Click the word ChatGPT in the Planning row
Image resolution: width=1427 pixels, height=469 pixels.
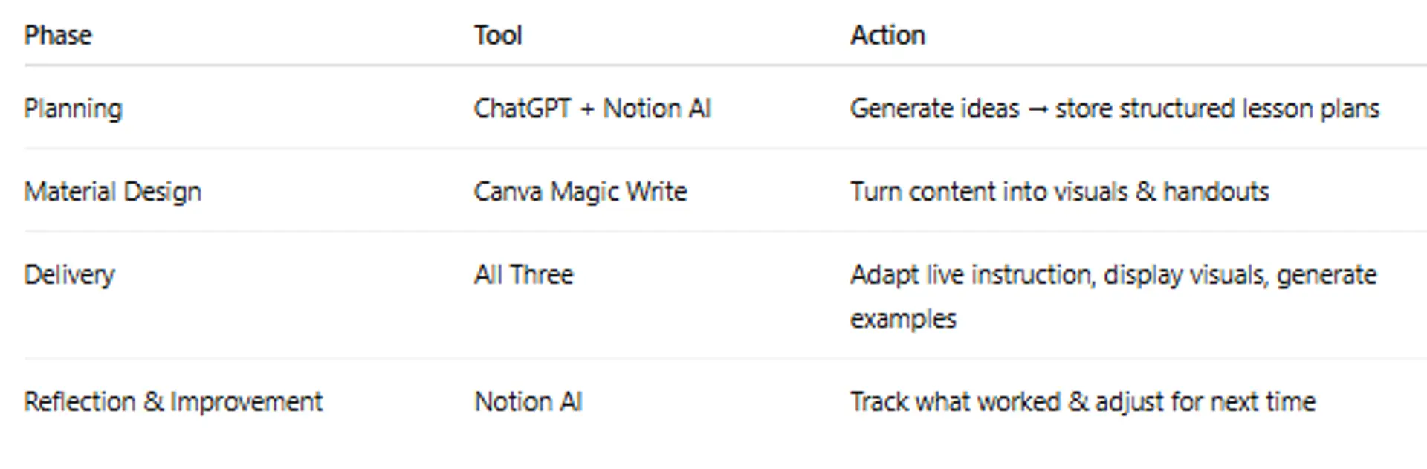pos(522,109)
